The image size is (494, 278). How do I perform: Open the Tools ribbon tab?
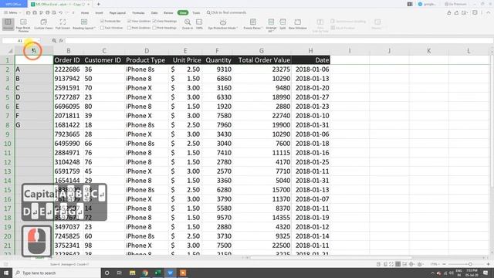[196, 13]
